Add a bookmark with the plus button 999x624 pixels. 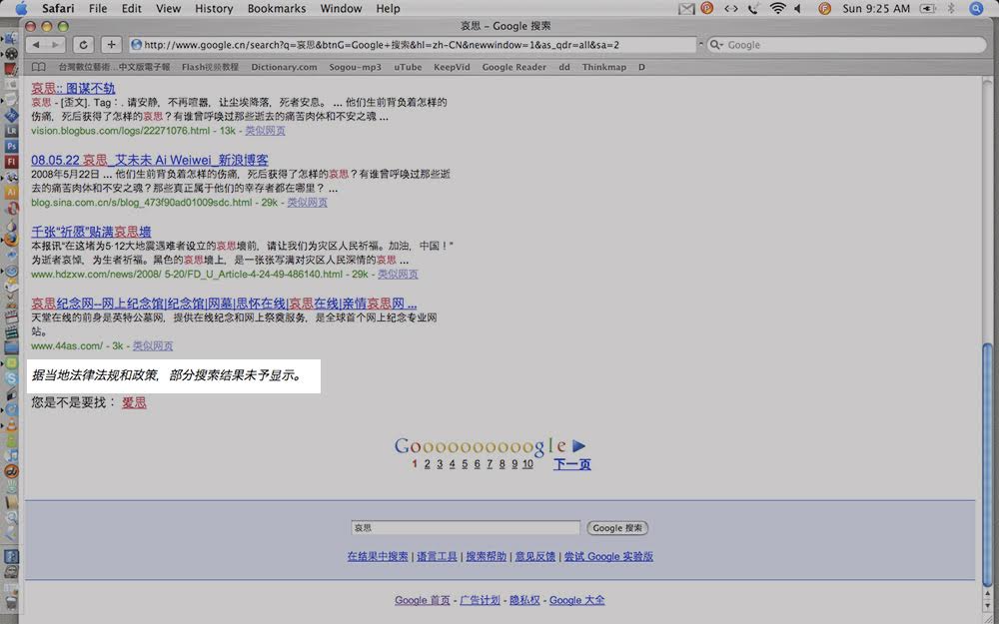[x=111, y=45]
